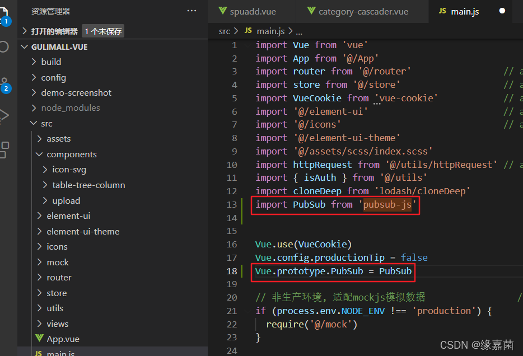This screenshot has height=356, width=523.
Task: Expand the mock folder
Action: [39, 262]
